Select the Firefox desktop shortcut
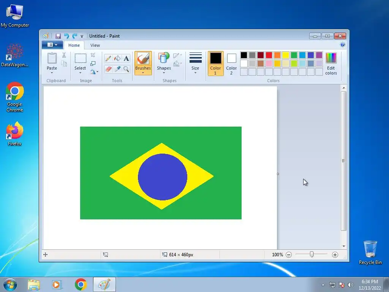The width and height of the screenshot is (389, 292). tap(15, 134)
